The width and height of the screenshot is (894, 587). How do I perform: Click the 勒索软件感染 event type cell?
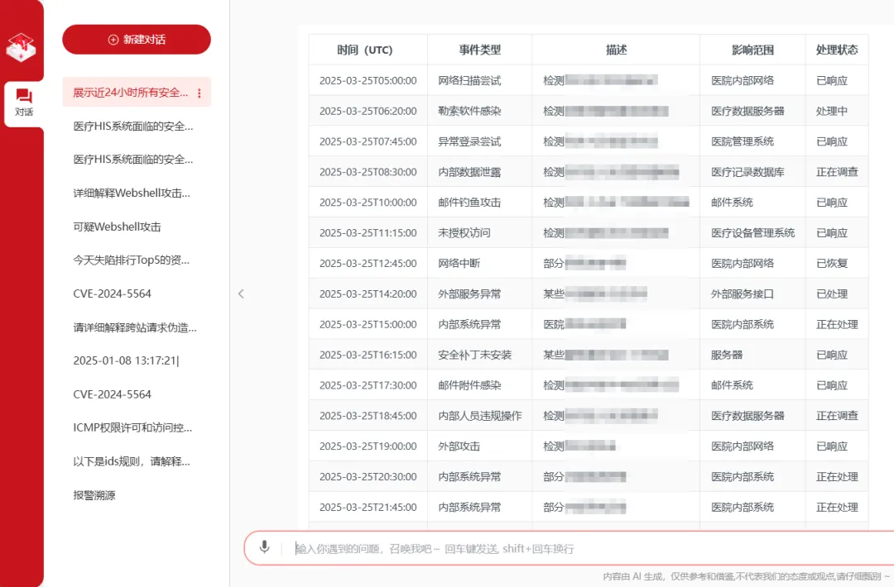pos(469,111)
